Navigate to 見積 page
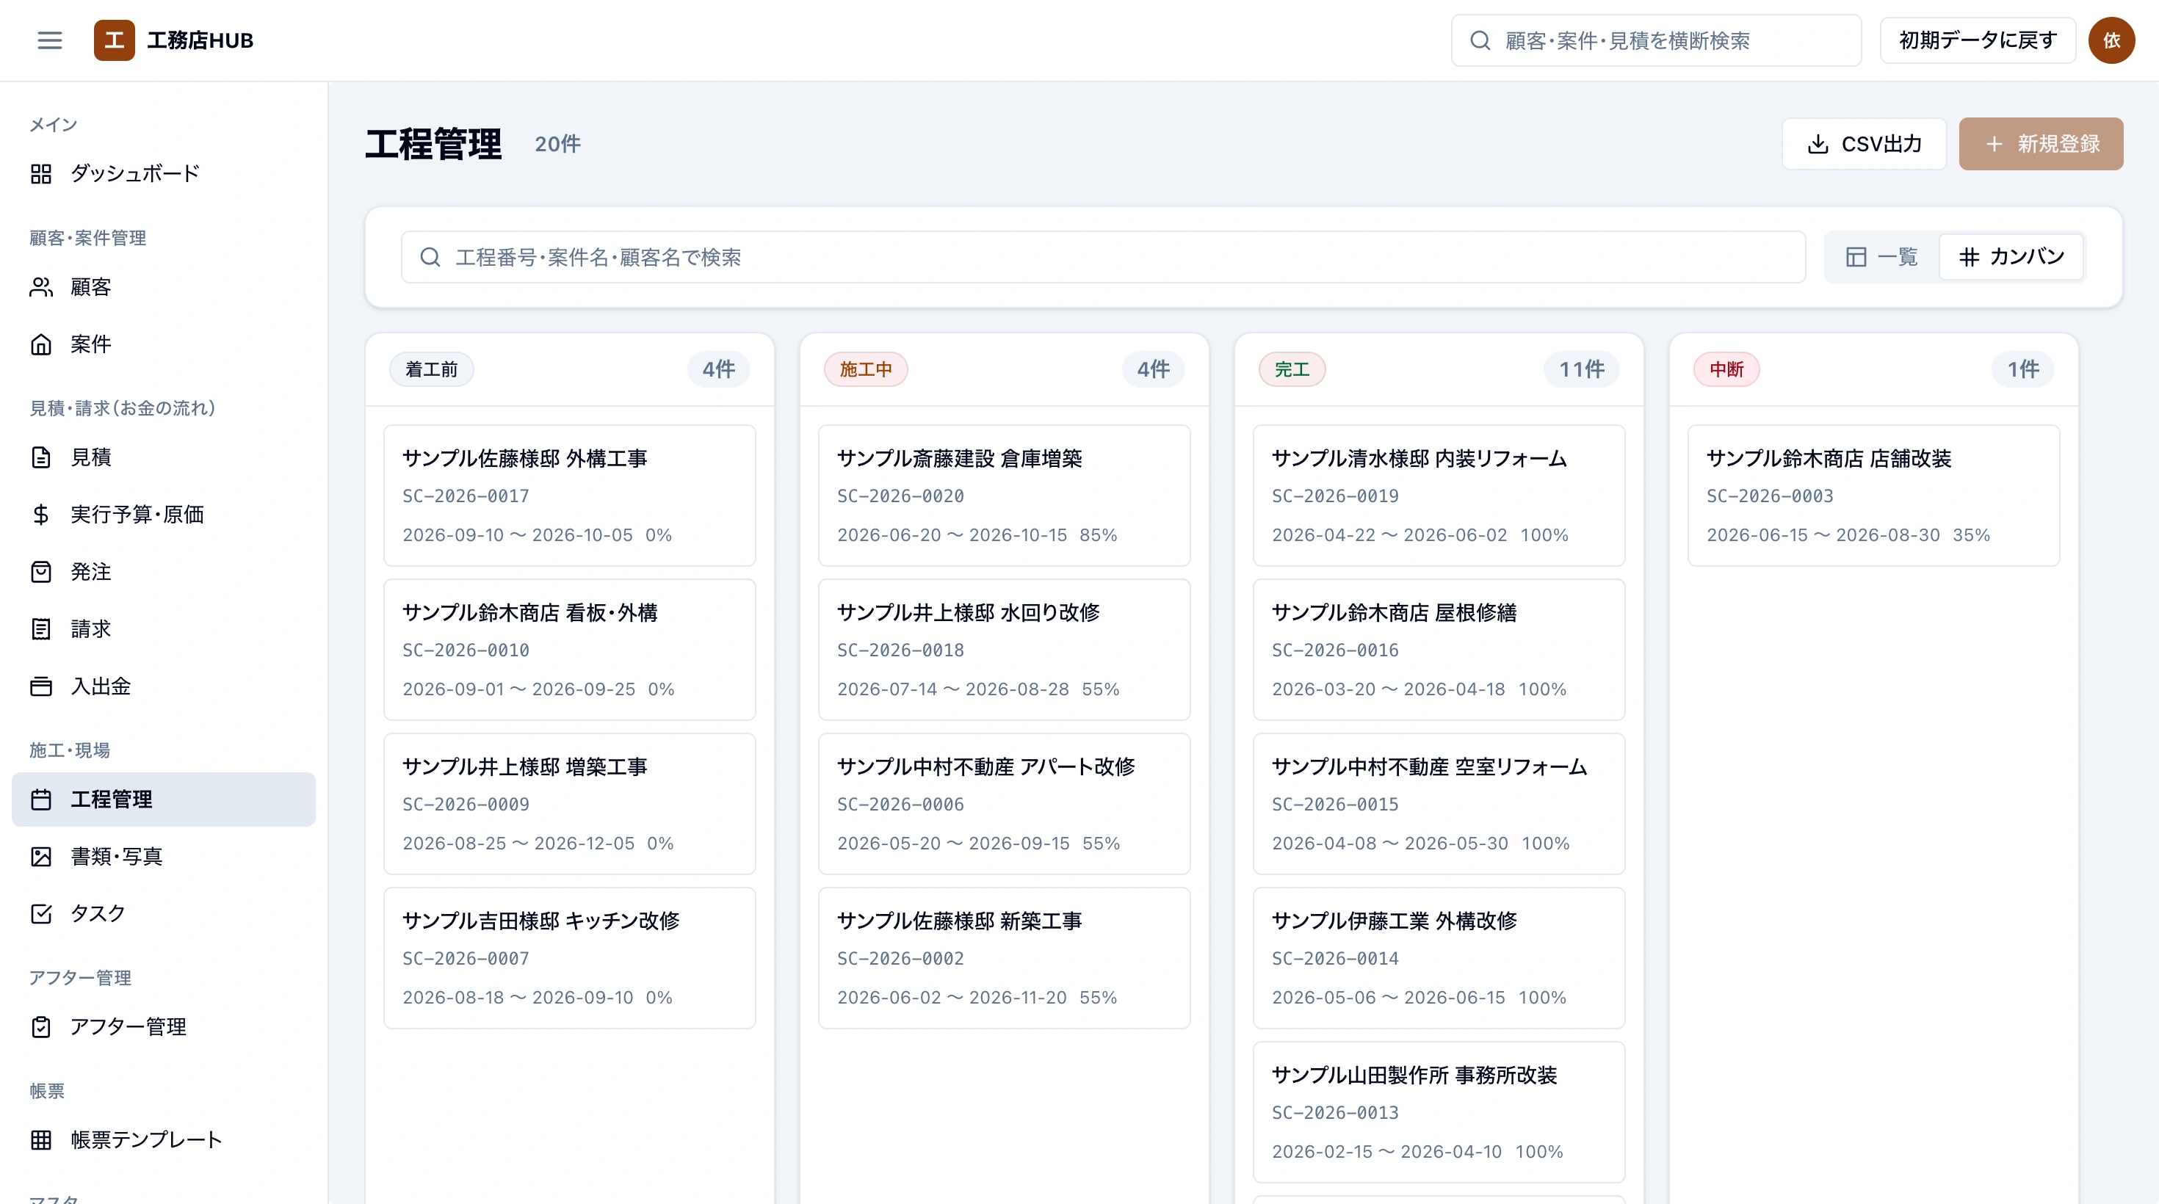The width and height of the screenshot is (2159, 1204). point(164,457)
